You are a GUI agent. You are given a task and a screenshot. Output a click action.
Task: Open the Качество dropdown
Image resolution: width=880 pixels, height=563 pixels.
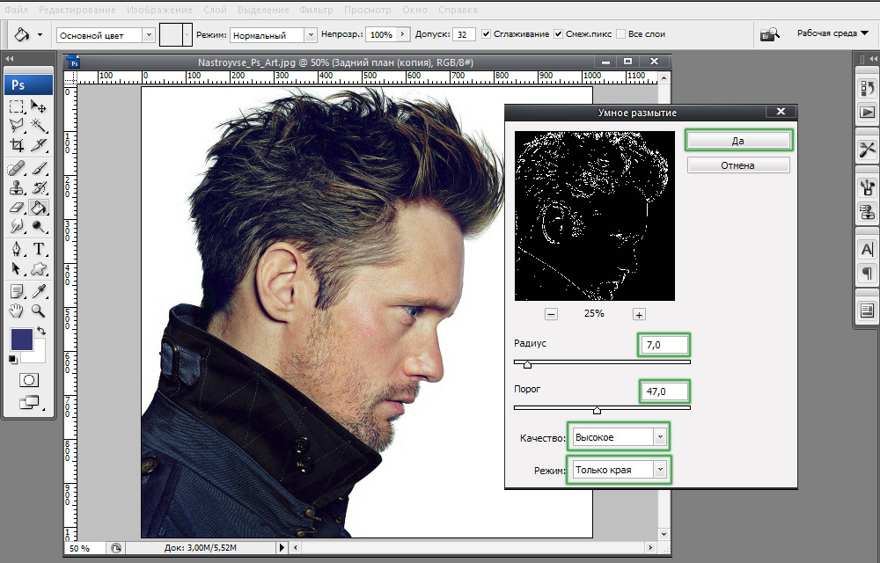pyautogui.click(x=619, y=436)
